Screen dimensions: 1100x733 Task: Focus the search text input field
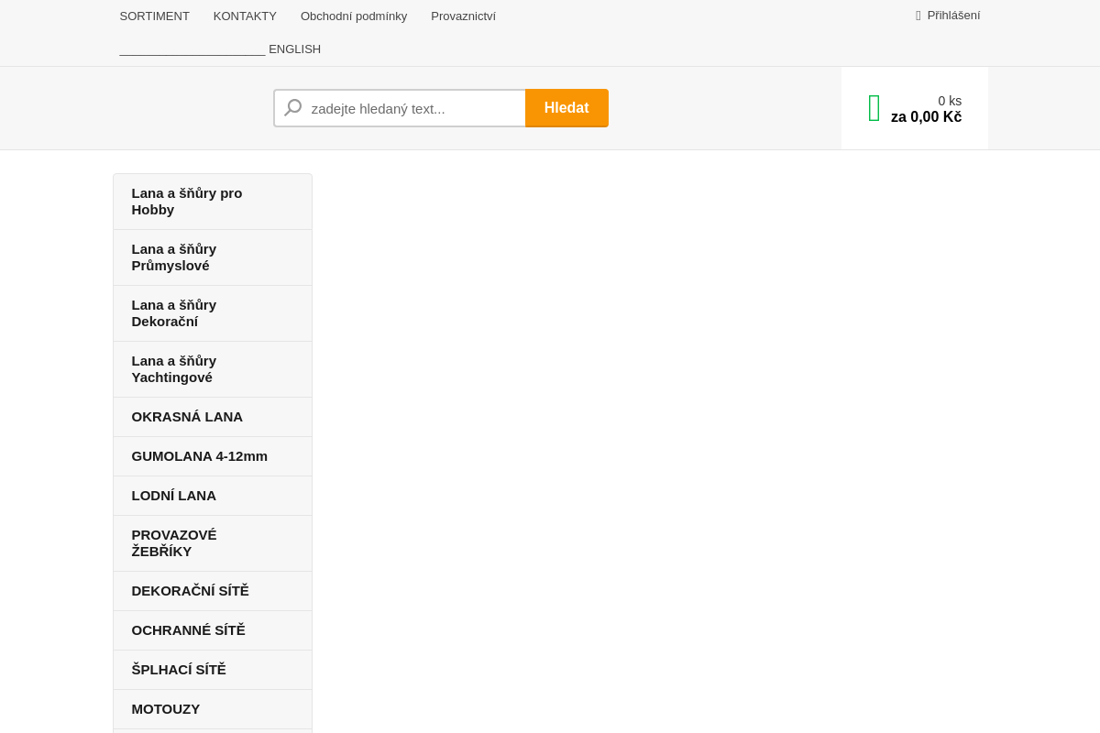coord(412,108)
